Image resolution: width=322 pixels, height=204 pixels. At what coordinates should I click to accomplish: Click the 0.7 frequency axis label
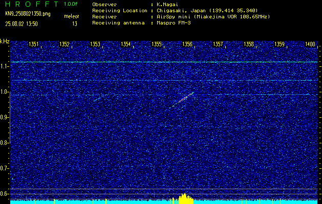[x=4, y=168]
